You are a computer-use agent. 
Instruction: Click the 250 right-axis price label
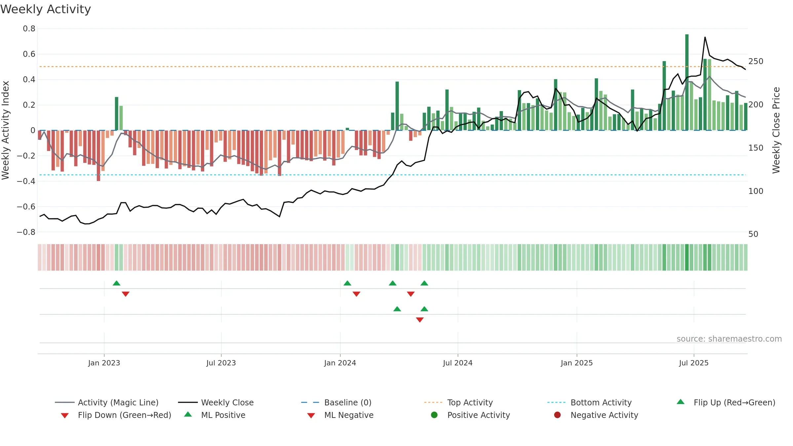pos(756,61)
